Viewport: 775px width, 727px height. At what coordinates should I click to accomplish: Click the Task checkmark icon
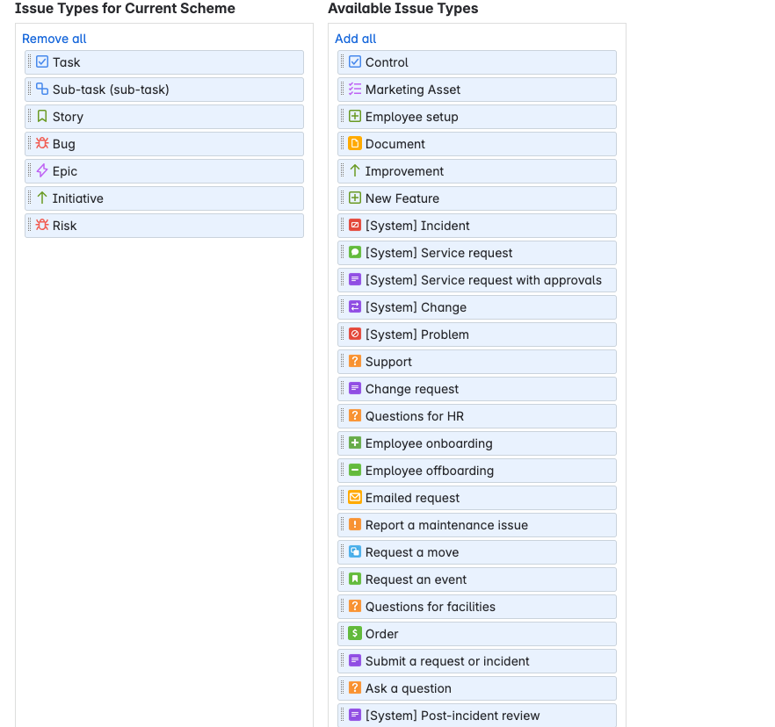[41, 61]
